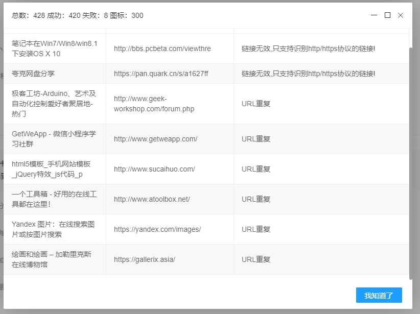
Task: Select the 极客工坊-Arduino title cell
Action: (55, 104)
